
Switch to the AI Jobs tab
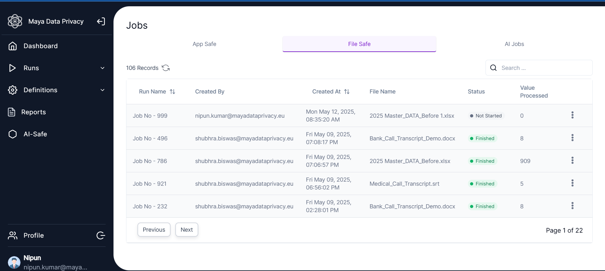tap(514, 44)
